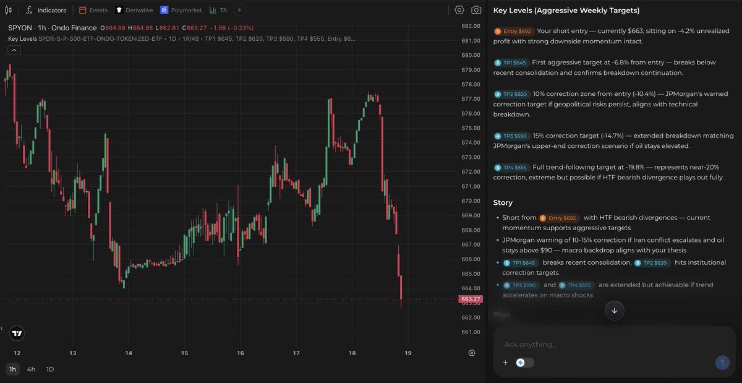Select the 1h timeframe
The width and height of the screenshot is (742, 383).
coord(12,369)
